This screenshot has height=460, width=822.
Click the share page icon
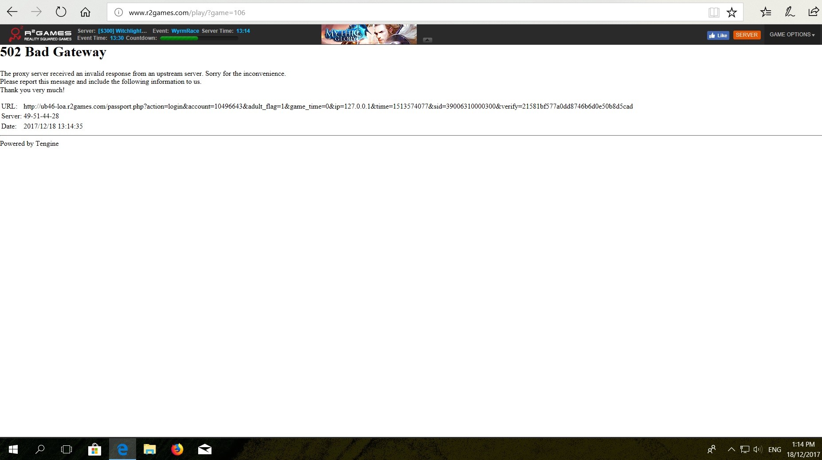813,12
